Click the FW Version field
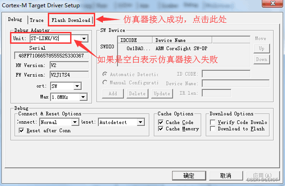The width and height of the screenshot is (285, 186). click(69, 75)
